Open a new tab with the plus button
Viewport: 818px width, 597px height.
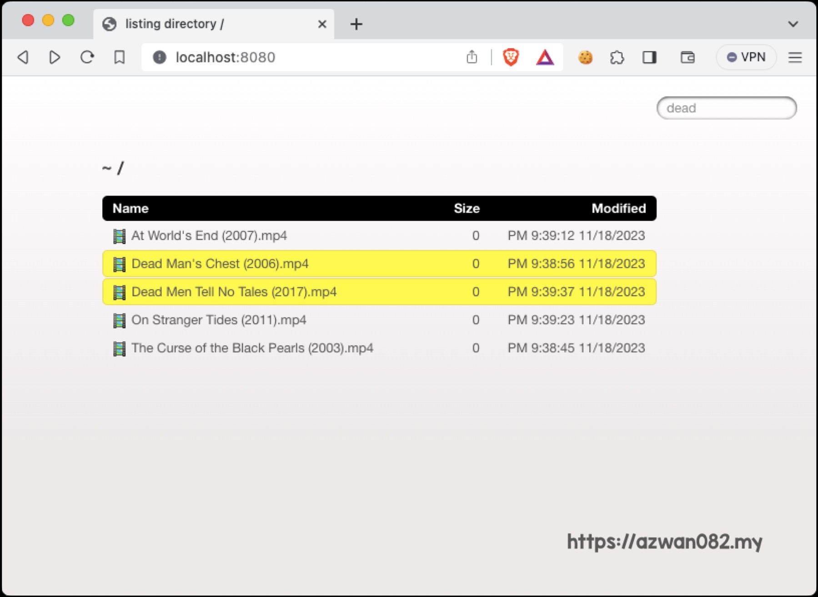[x=356, y=24]
